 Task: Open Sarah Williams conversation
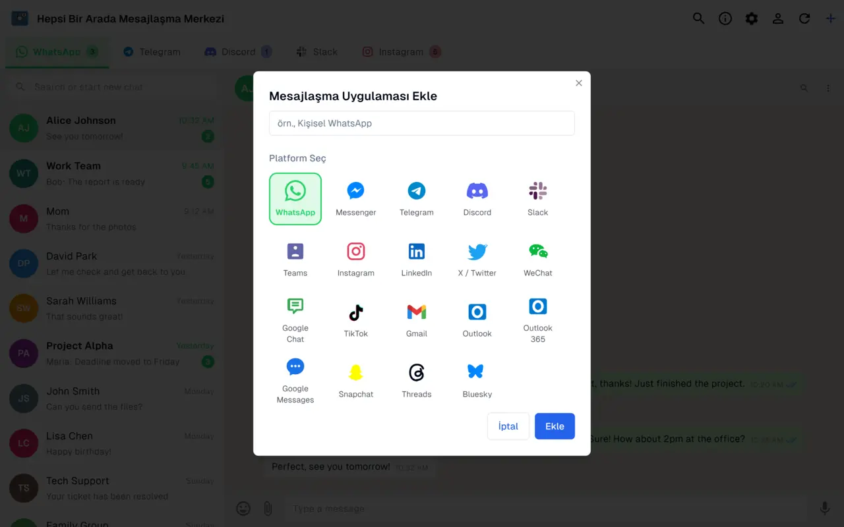click(x=112, y=308)
